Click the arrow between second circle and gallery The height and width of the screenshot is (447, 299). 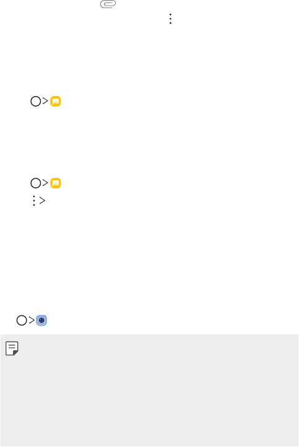(x=45, y=183)
